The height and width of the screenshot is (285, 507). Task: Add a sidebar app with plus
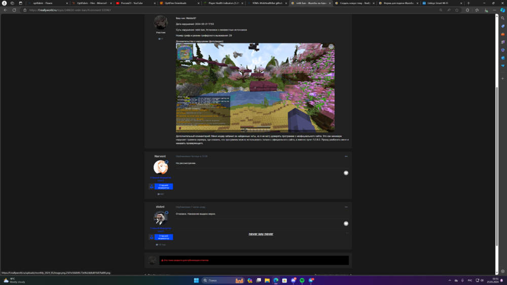click(502, 78)
